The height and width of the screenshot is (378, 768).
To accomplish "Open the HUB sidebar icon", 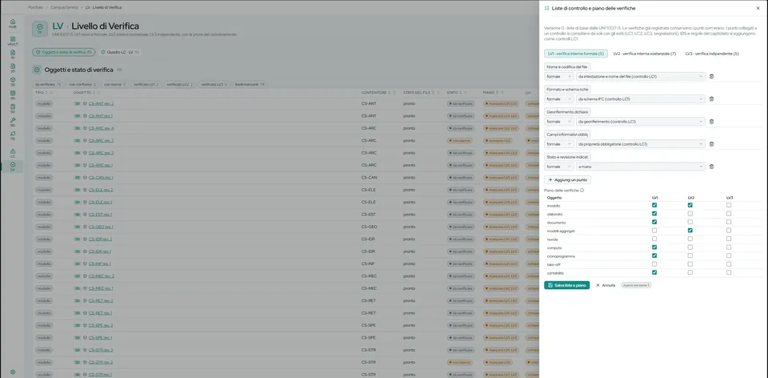I will coord(13,23).
